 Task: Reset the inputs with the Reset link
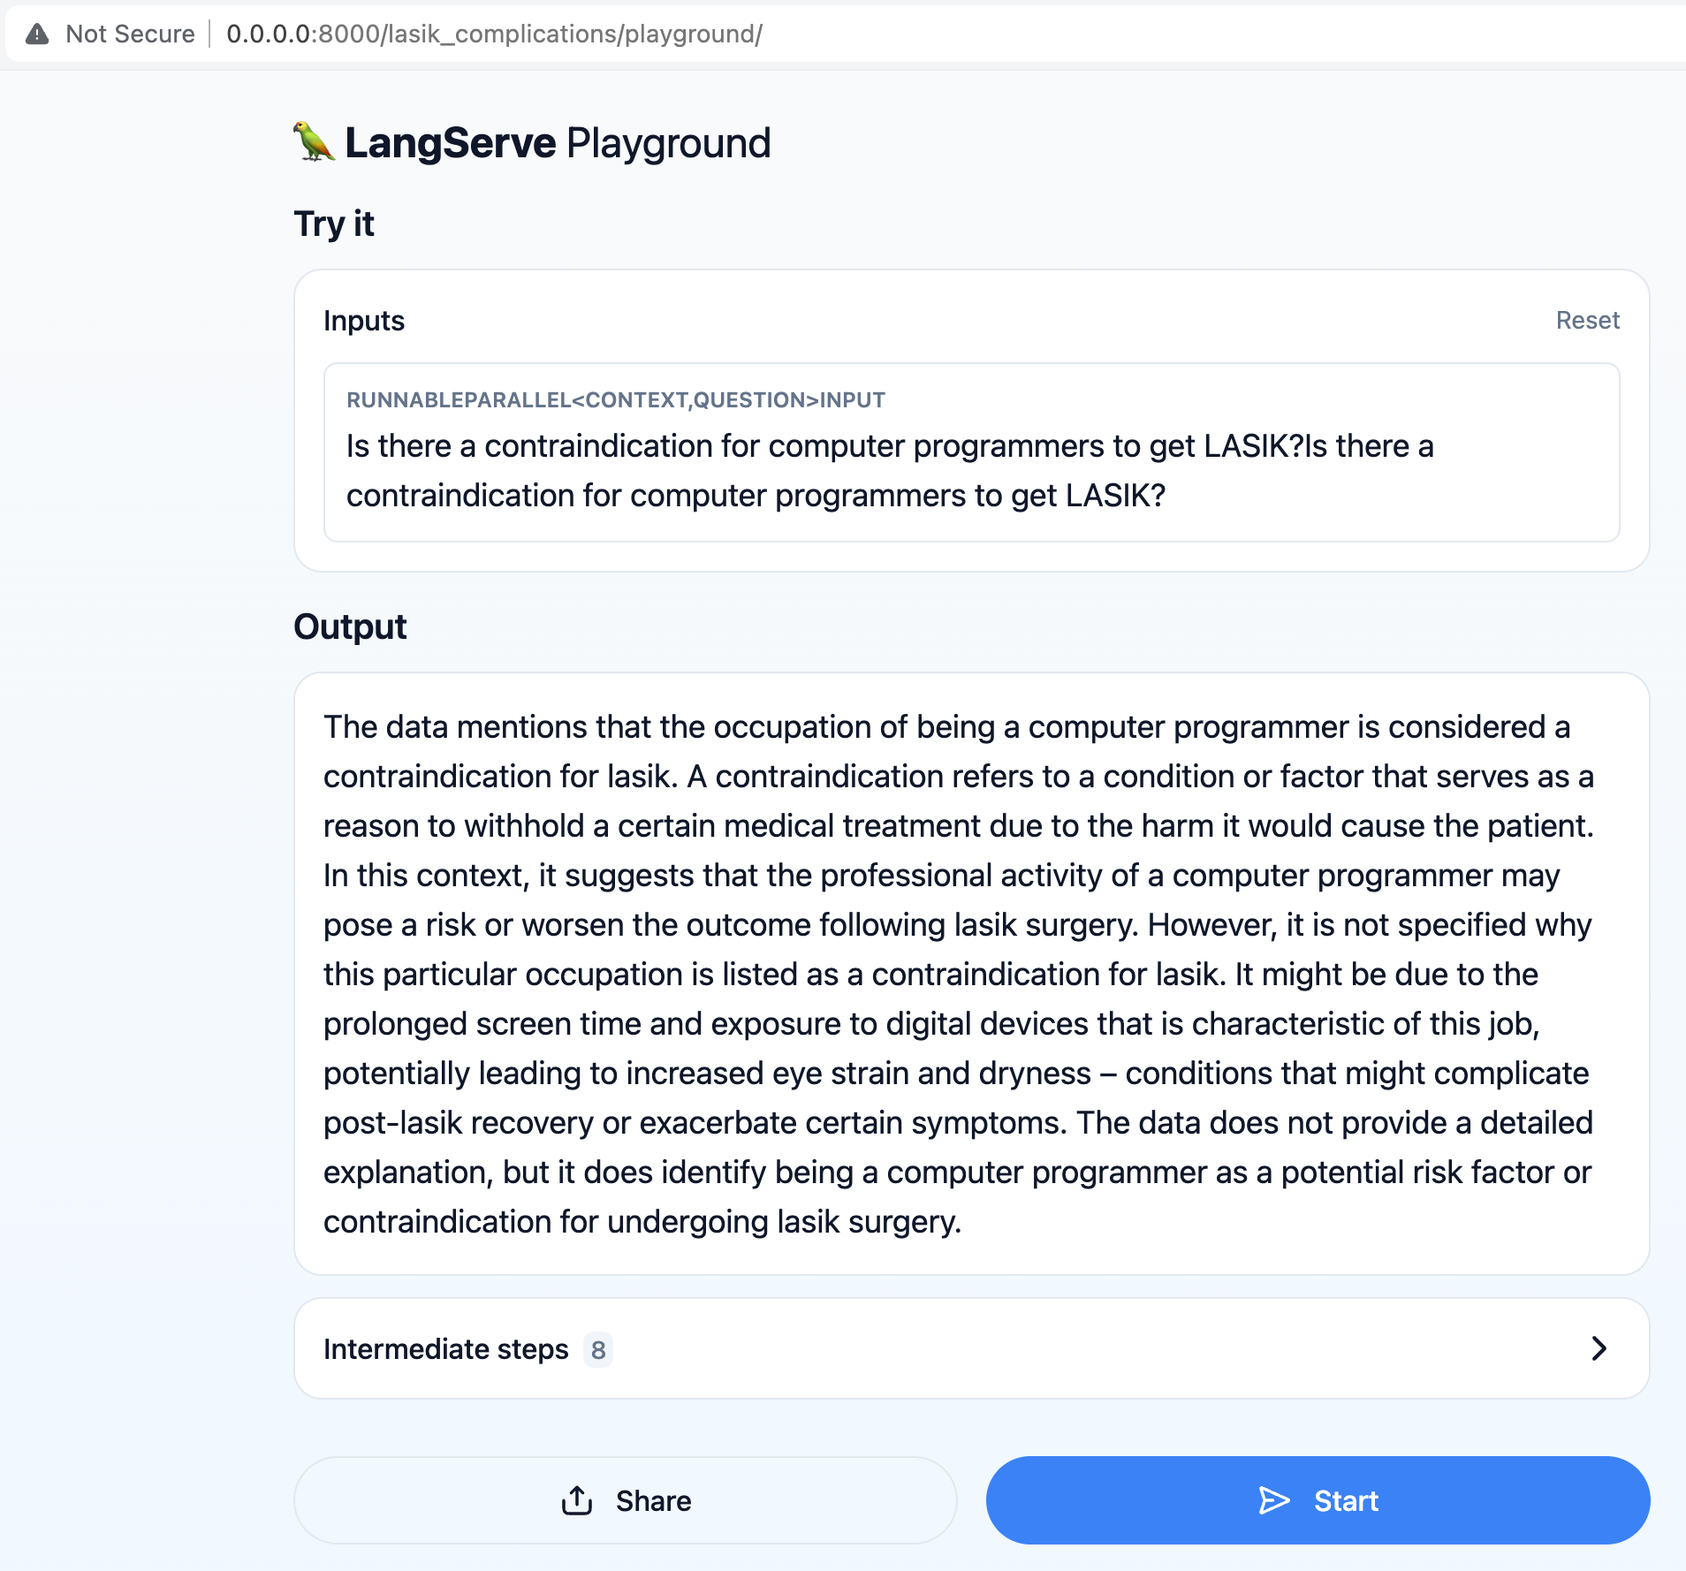click(x=1587, y=320)
